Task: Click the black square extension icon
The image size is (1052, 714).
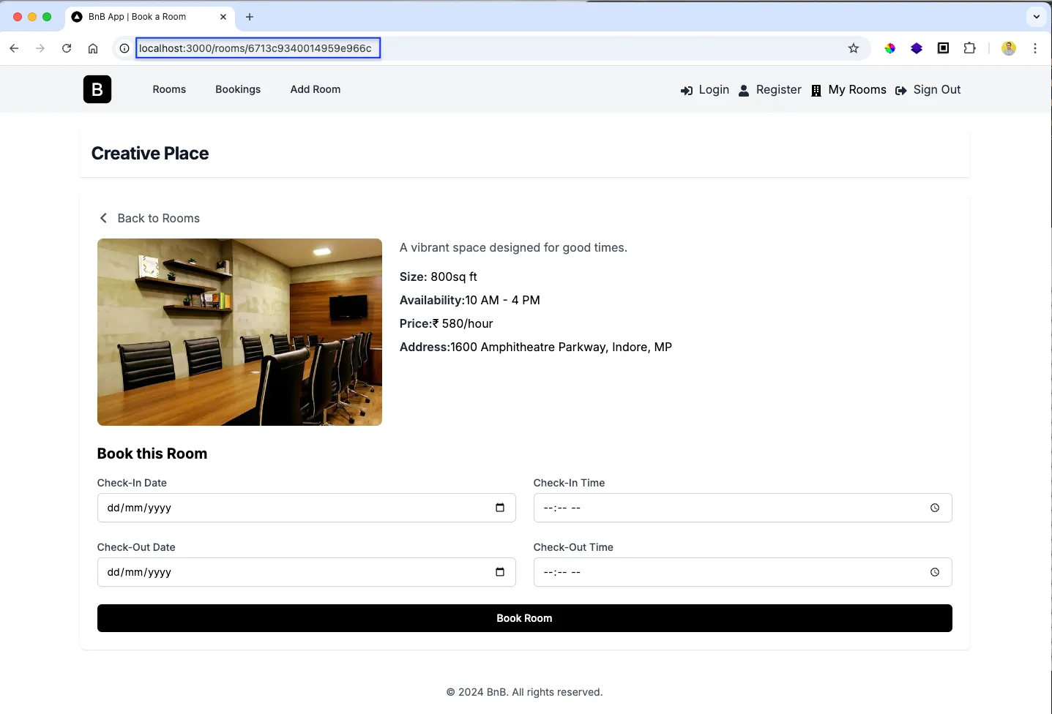Action: tap(944, 48)
